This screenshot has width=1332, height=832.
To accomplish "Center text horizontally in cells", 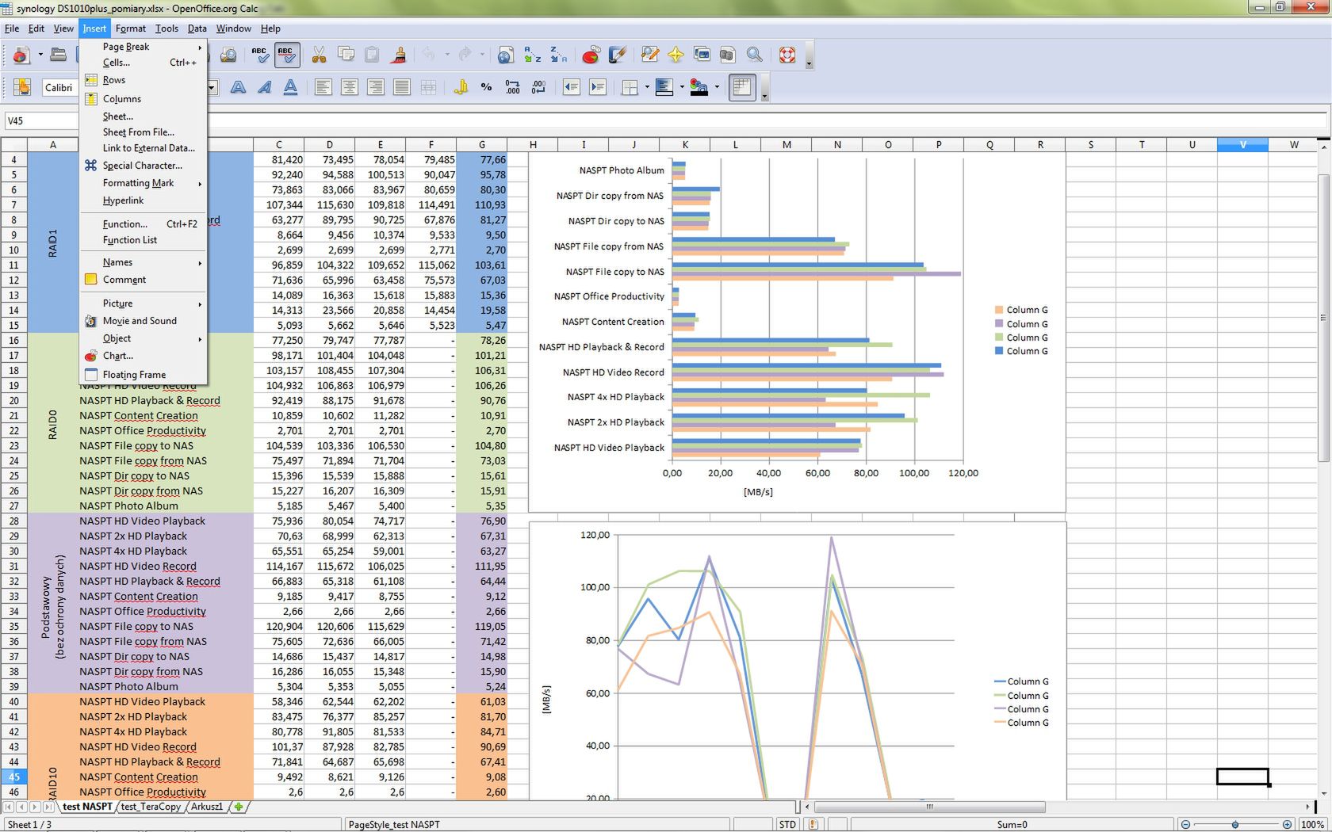I will pos(349,87).
